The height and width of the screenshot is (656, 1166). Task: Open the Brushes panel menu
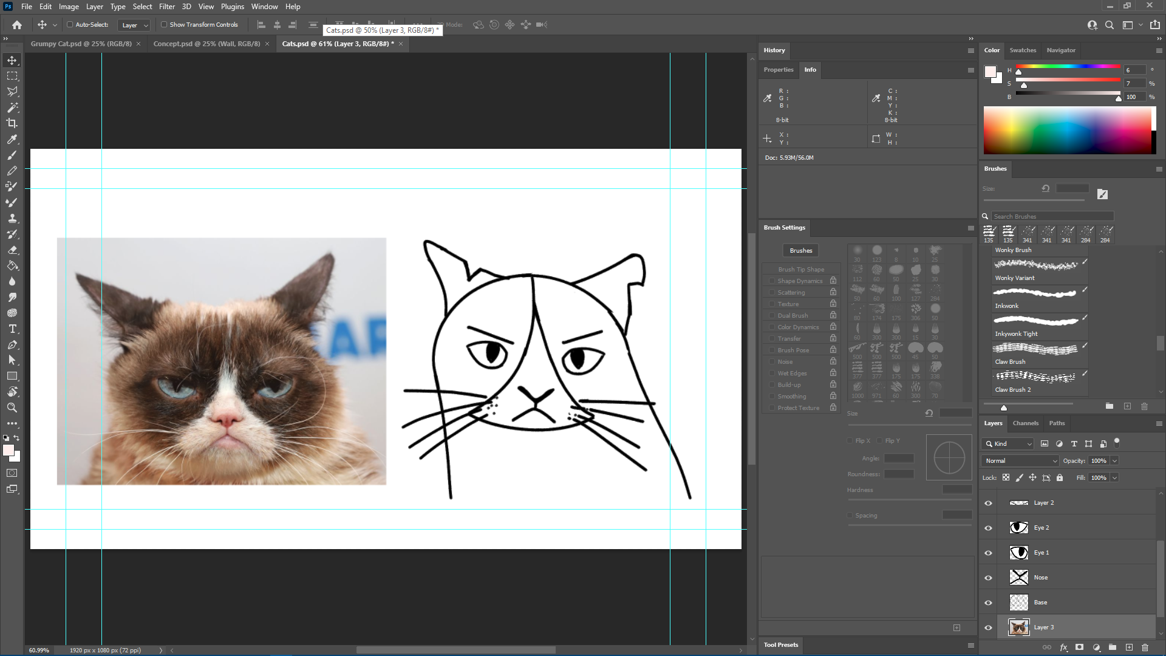pyautogui.click(x=1159, y=169)
